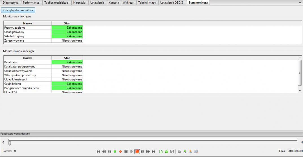Click the Panel sterowania danymi title bar

click(x=151, y=133)
